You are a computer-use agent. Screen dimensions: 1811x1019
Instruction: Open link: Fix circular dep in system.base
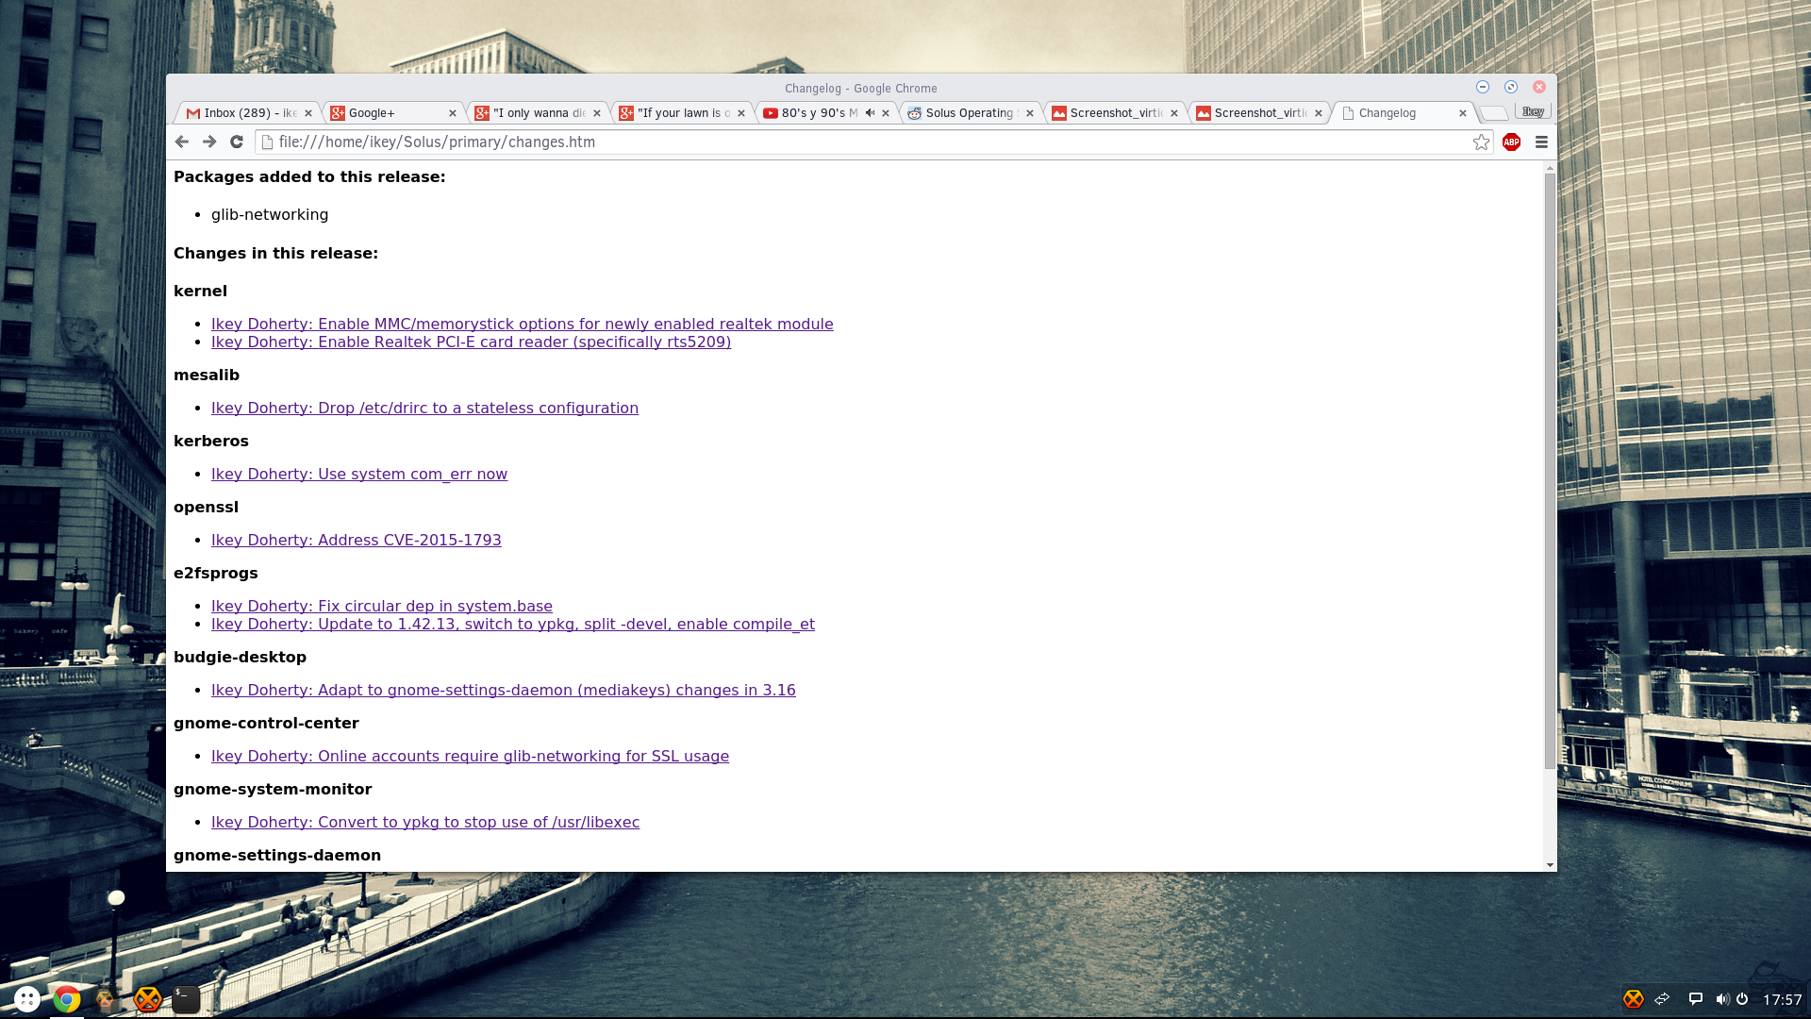[x=382, y=606]
